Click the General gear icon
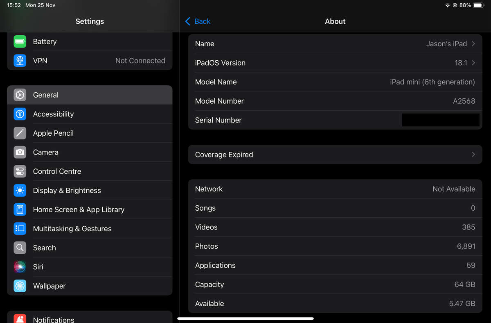The width and height of the screenshot is (491, 323). (20, 95)
